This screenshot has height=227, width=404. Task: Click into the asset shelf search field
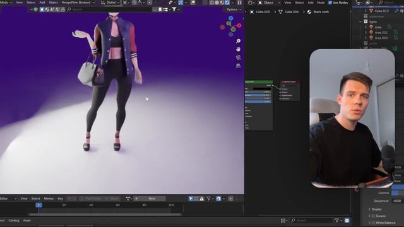109,9
